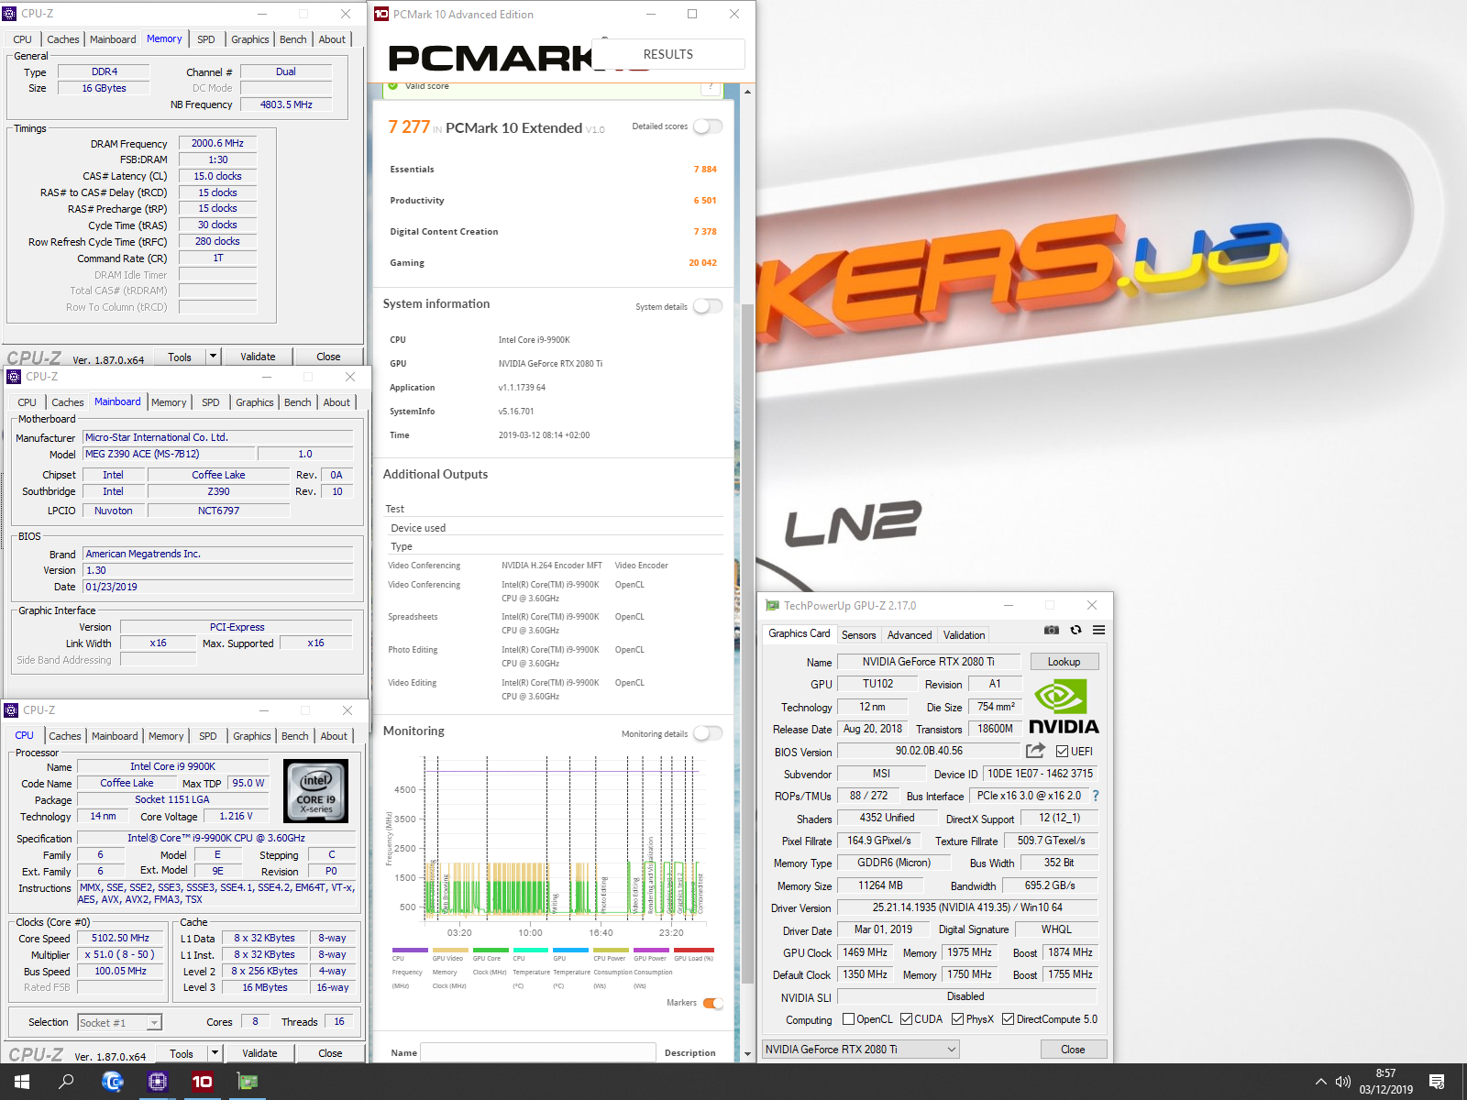Toggle GPU Load red legend swatch
This screenshot has width=1467, height=1100.
(x=694, y=950)
